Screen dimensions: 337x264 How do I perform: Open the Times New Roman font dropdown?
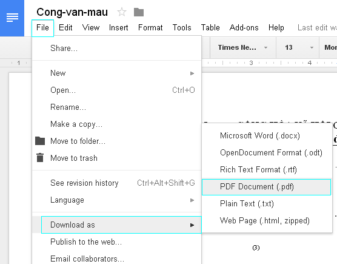click(243, 47)
